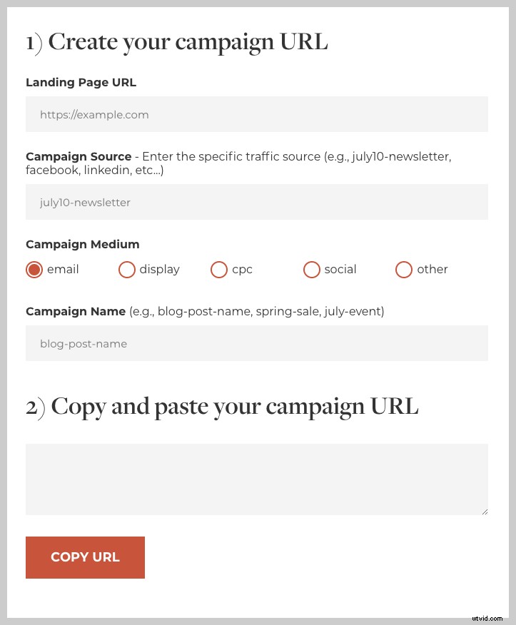Select the email radio button
The image size is (516, 625).
coord(34,270)
